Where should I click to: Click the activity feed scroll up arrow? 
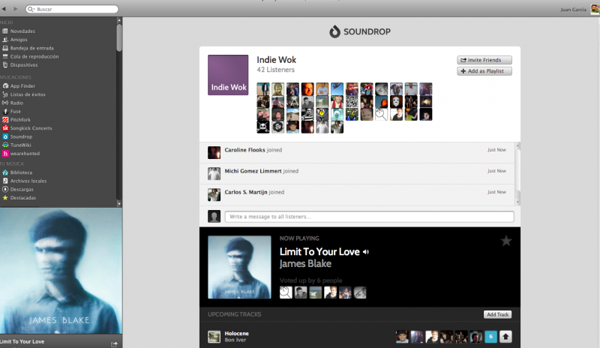point(517,145)
